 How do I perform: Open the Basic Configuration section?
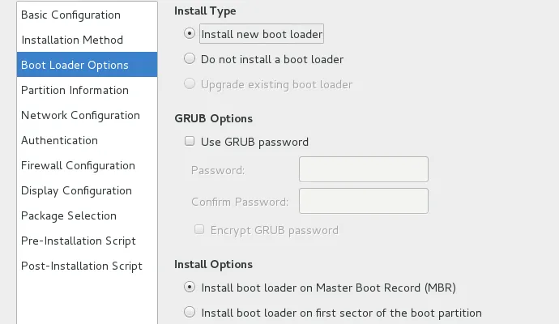tap(70, 15)
